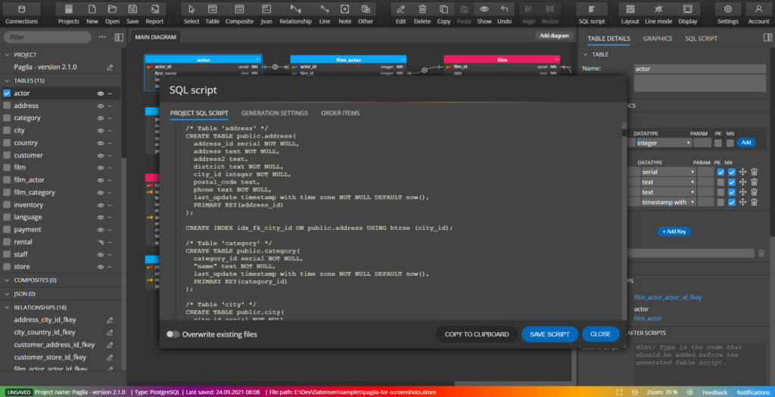Collapse the PROJECT section
Image resolution: width=775 pixels, height=397 pixels.
pyautogui.click(x=7, y=54)
